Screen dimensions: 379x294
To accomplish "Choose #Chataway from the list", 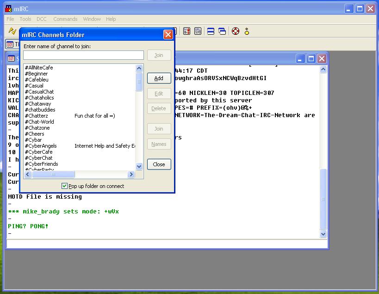I will 38,104.
